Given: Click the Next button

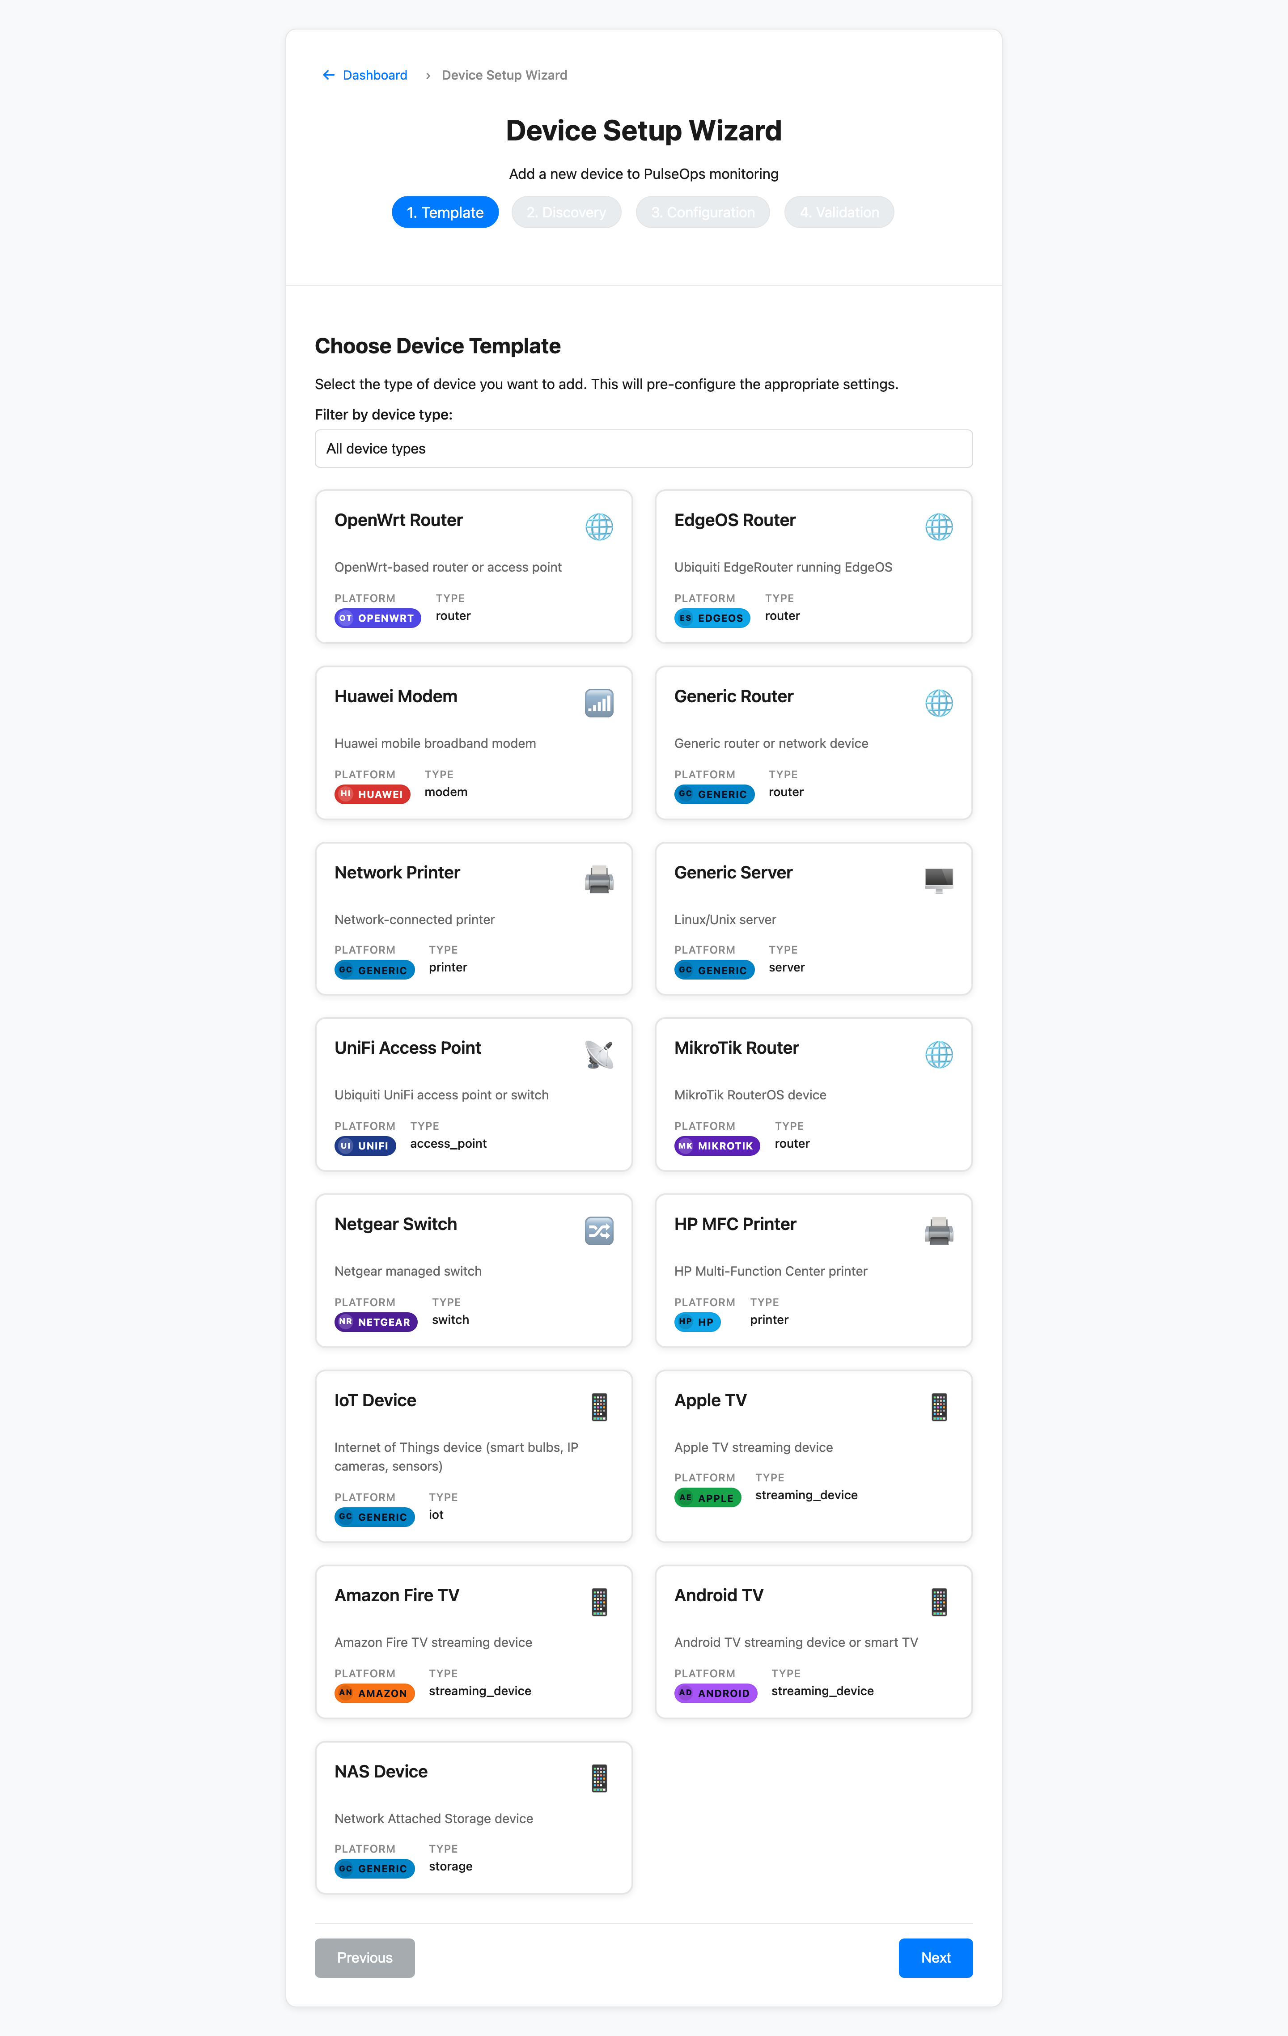Looking at the screenshot, I should [935, 1957].
